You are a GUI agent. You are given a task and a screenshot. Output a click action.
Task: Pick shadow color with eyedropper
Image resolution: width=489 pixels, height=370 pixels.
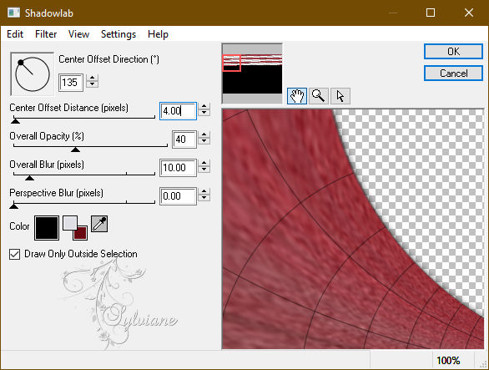(99, 224)
